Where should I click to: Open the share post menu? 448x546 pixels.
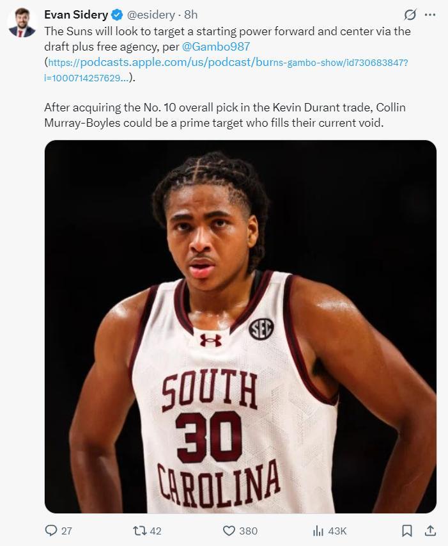[430, 531]
